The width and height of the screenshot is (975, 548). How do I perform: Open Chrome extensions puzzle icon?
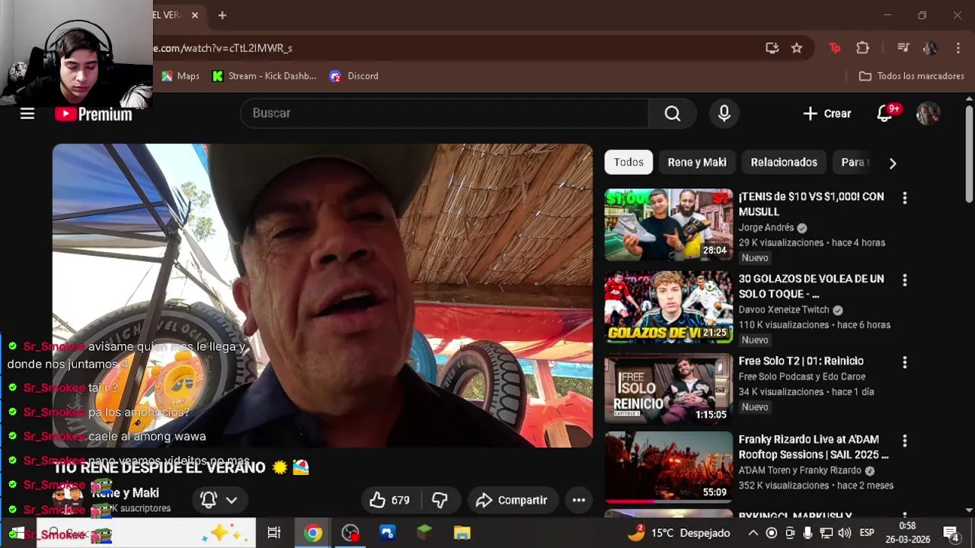pos(863,48)
